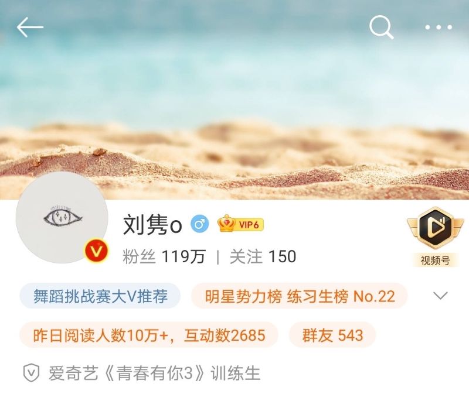Open the 舞蹈挑战赛大V推荐 tag

point(100,296)
